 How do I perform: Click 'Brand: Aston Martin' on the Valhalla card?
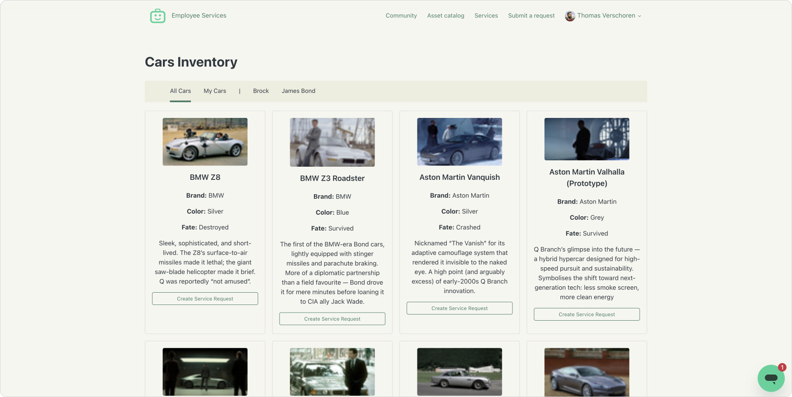(587, 202)
